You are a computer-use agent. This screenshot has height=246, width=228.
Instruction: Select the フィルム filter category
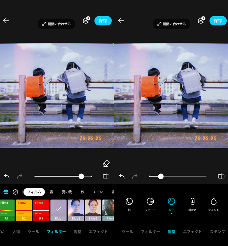pyautogui.click(x=34, y=192)
